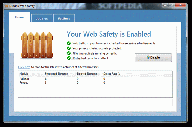Image resolution: width=192 pixels, height=127 pixels.
Task: Click the shield icon on Disable button
Action: (x=148, y=57)
